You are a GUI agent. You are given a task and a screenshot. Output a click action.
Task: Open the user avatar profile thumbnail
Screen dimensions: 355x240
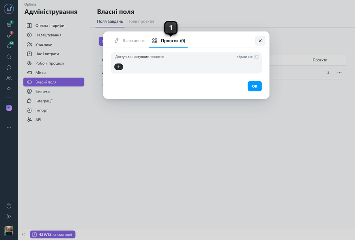[x=9, y=231]
